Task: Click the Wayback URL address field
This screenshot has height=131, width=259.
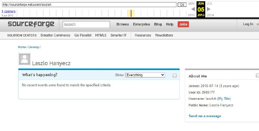Action: 89,5
